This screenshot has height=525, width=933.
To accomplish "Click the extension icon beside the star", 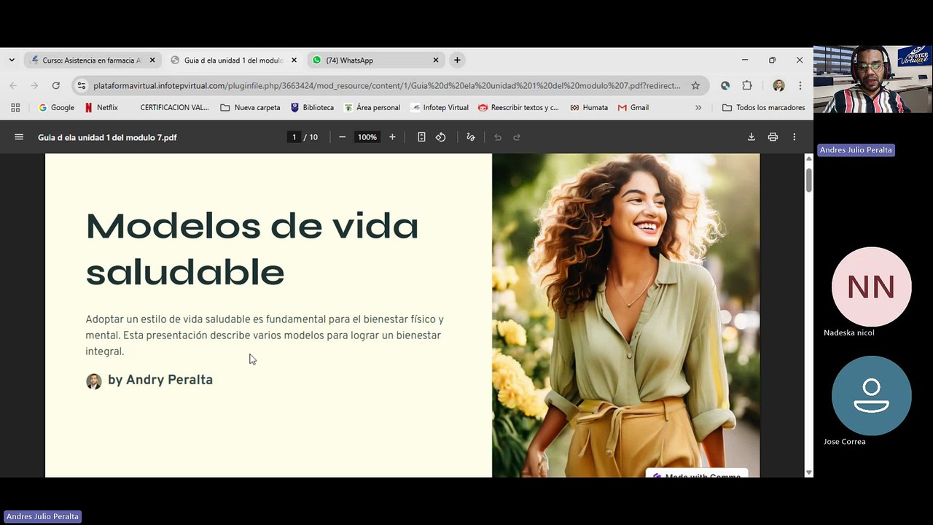I will coord(725,85).
